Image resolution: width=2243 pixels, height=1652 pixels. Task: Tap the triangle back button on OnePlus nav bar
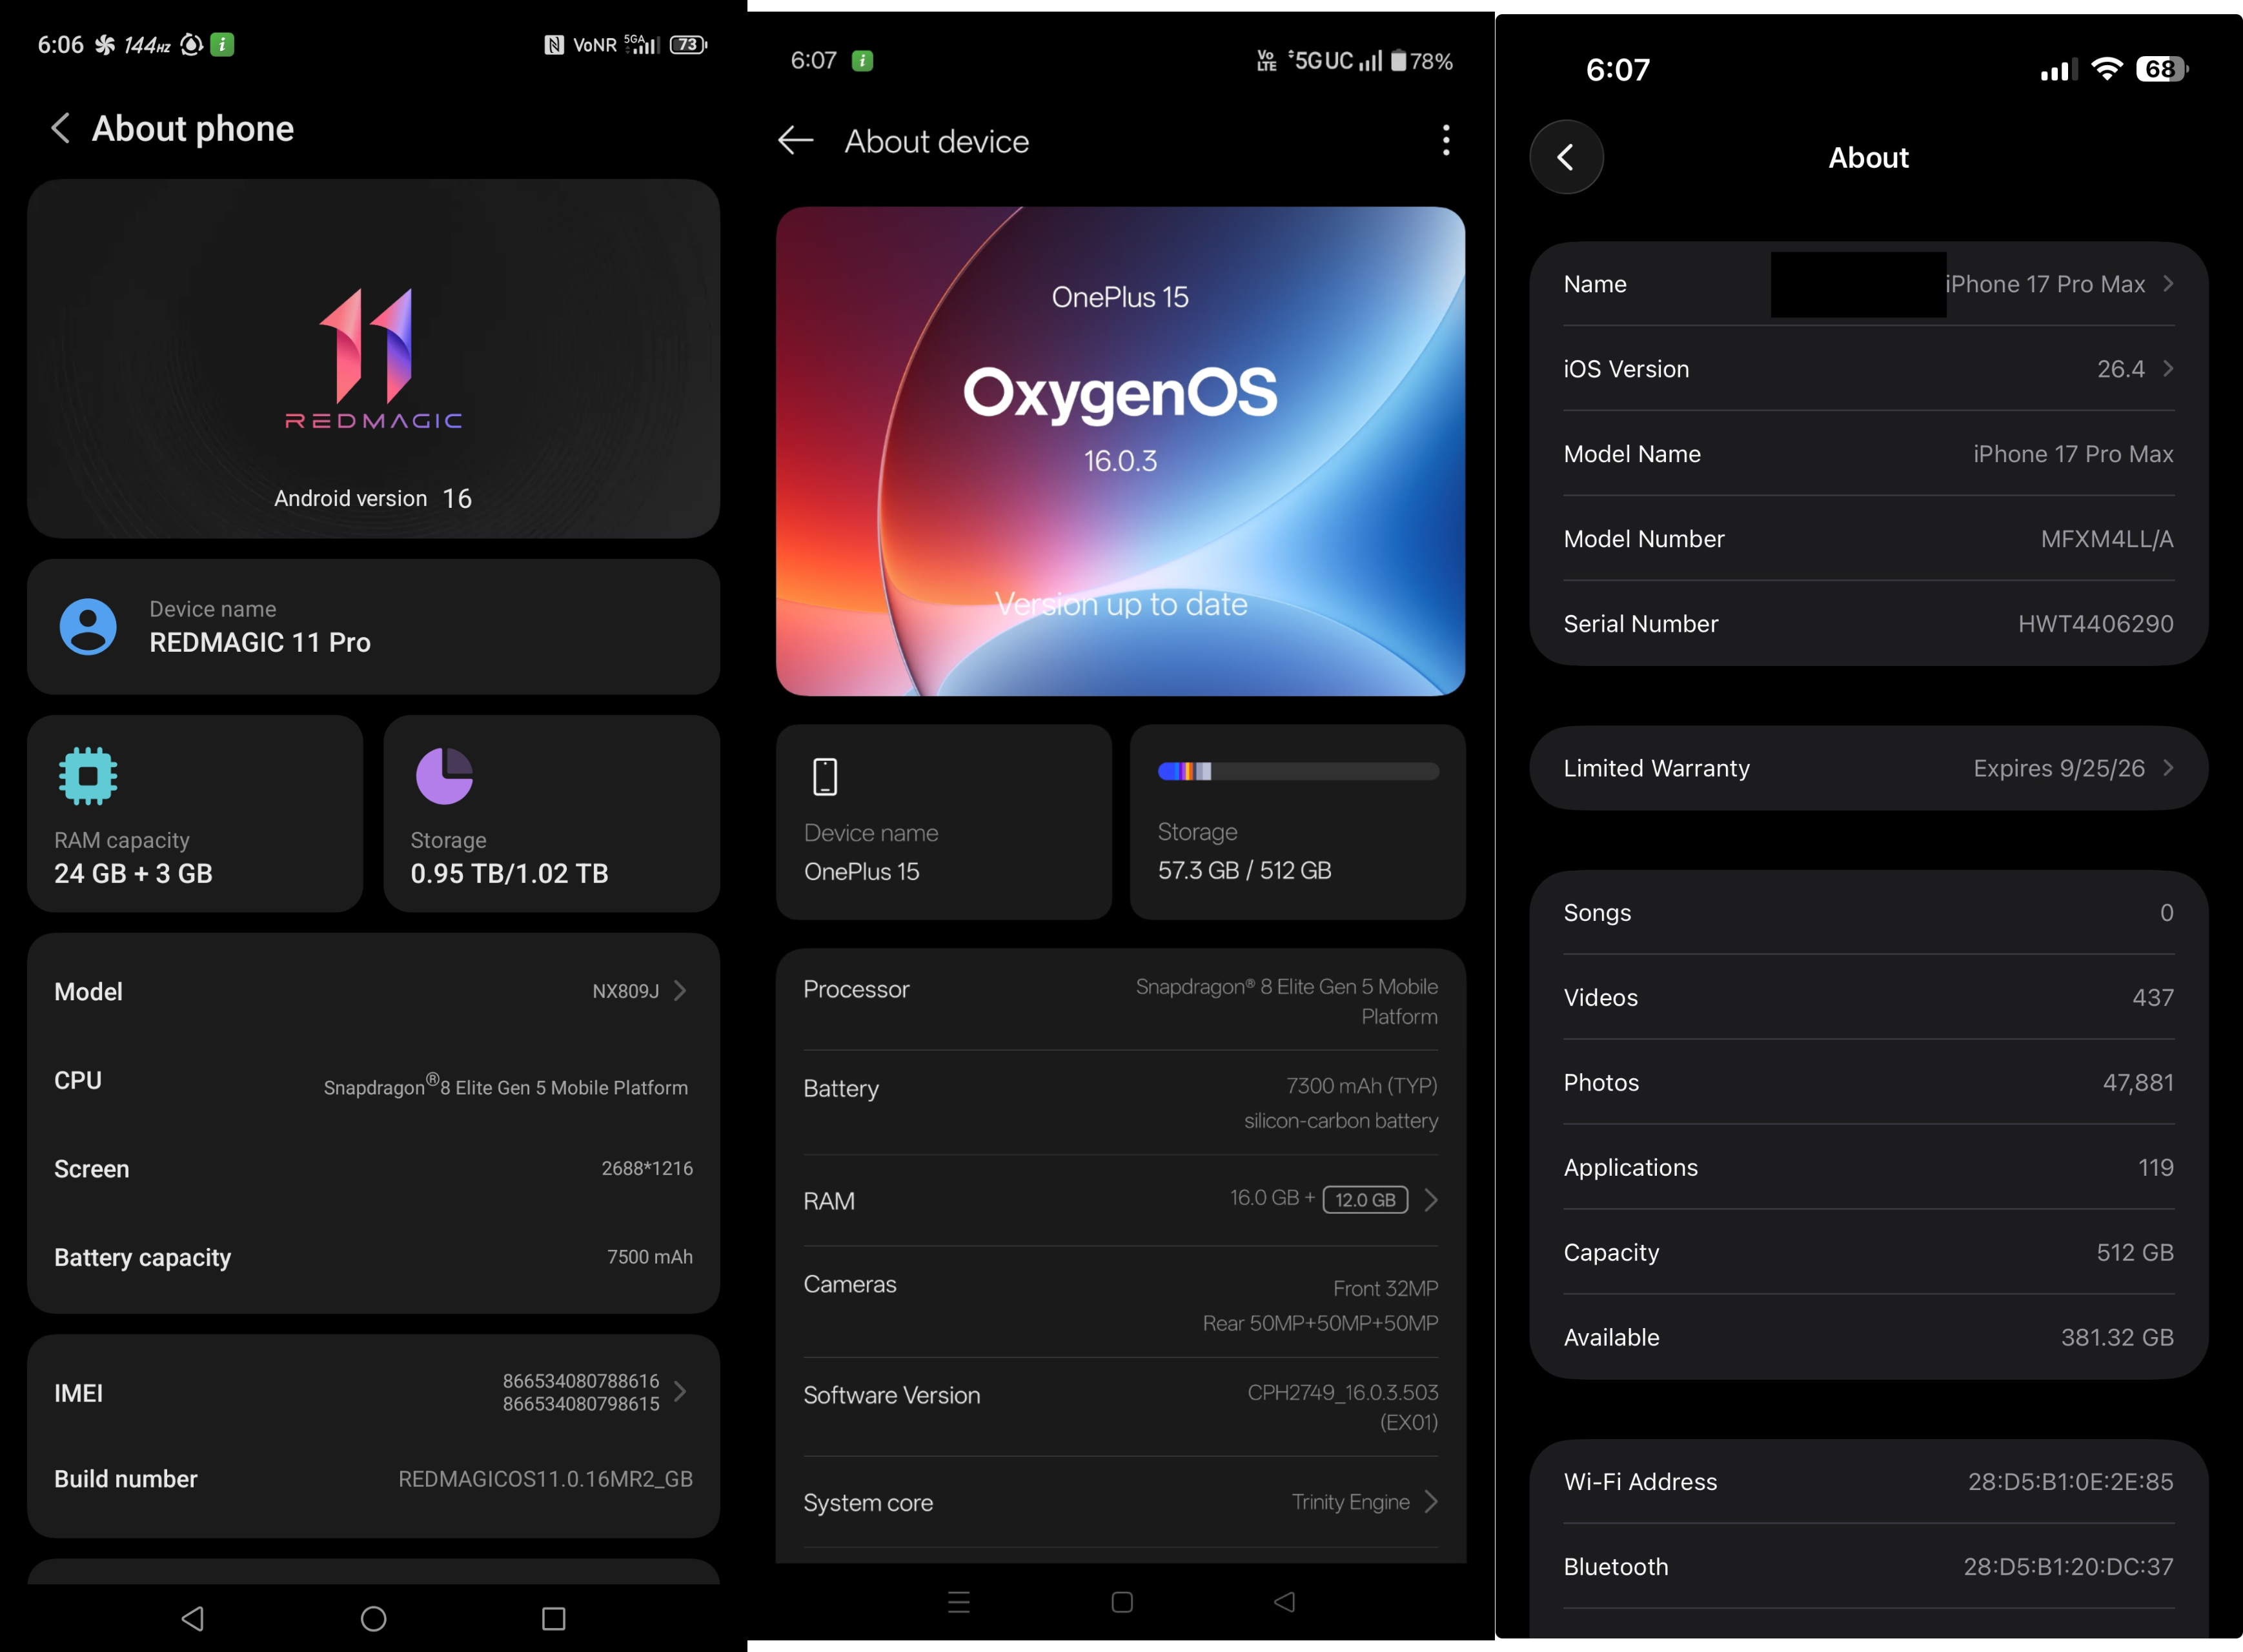point(1285,1602)
